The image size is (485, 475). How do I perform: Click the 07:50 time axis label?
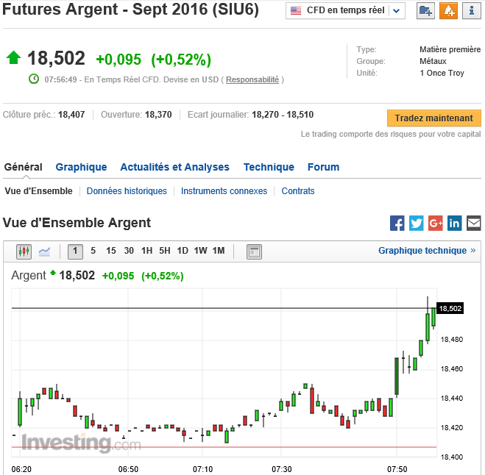click(397, 469)
